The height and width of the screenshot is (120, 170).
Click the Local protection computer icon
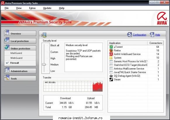coord(7,40)
